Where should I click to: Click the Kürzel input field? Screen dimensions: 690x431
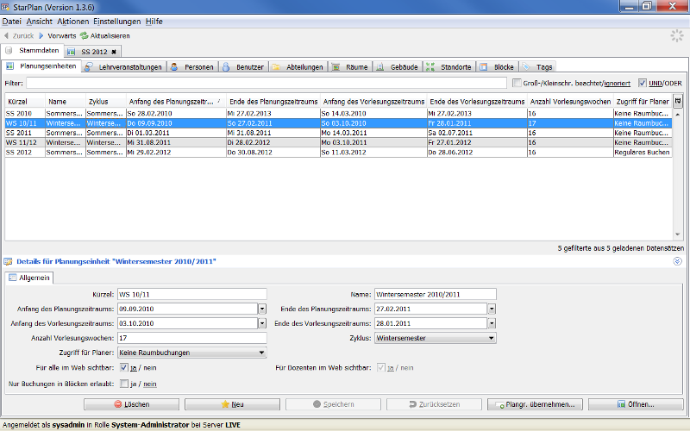coord(192,294)
